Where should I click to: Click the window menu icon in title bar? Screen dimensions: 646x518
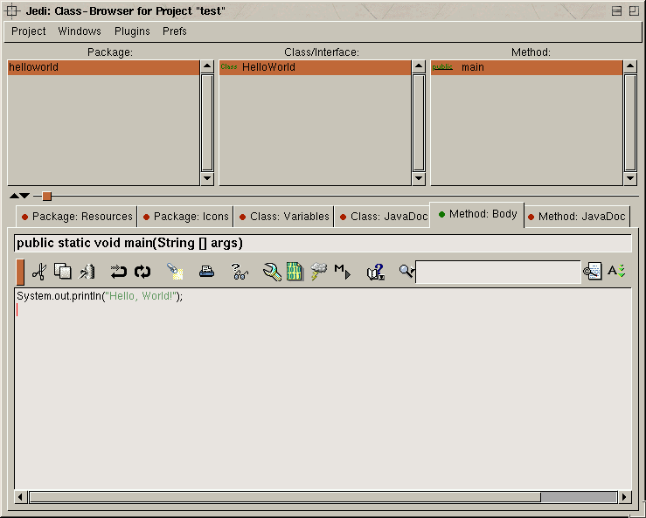[x=12, y=11]
